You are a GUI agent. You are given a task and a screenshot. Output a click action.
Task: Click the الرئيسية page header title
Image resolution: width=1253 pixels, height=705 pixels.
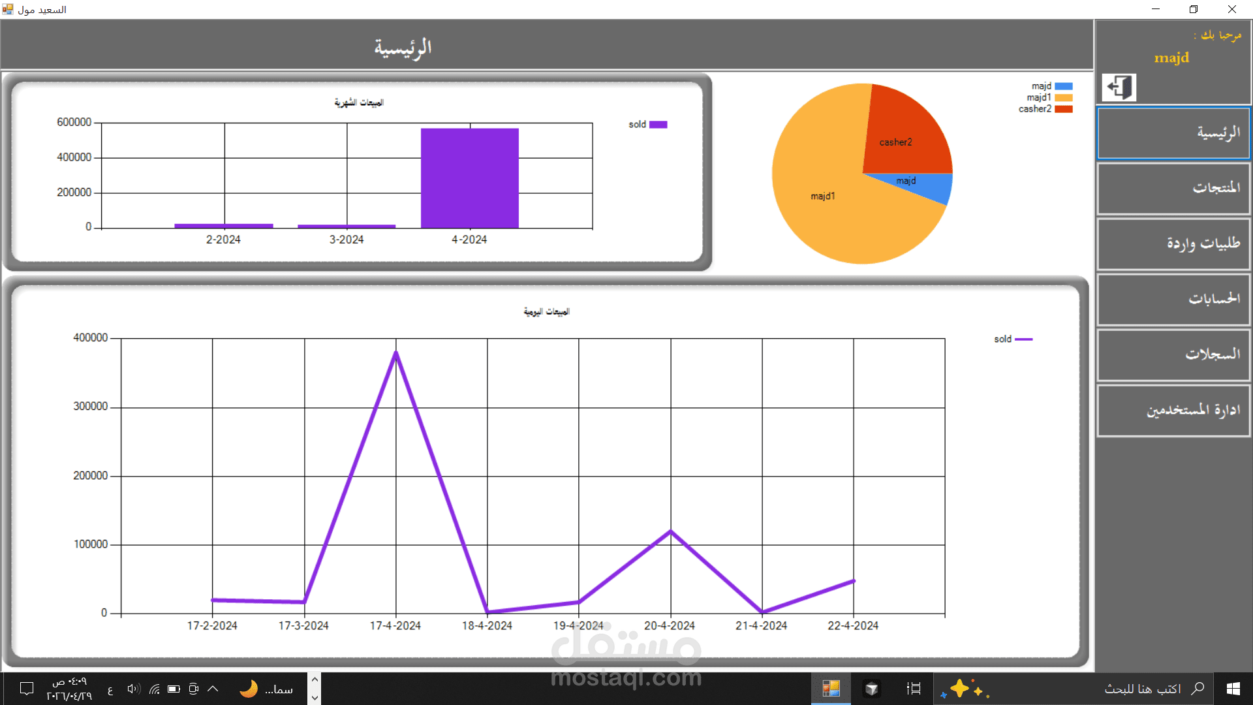pos(403,48)
